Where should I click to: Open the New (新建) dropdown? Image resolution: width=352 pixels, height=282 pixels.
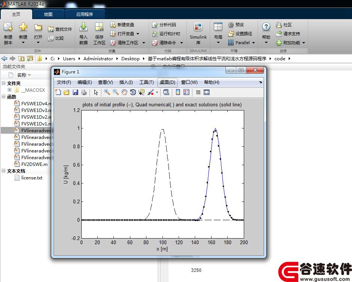(x=23, y=33)
